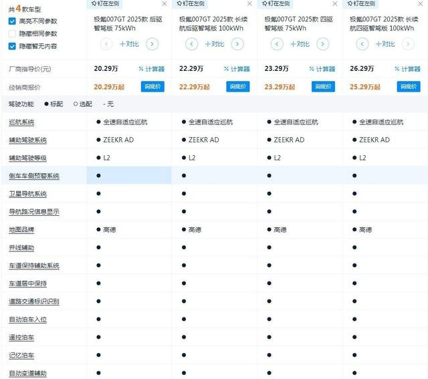Pin the 长续航后驱智驾版 100kWh column to left
Screen dimensions: 428x379
(x=191, y=3)
